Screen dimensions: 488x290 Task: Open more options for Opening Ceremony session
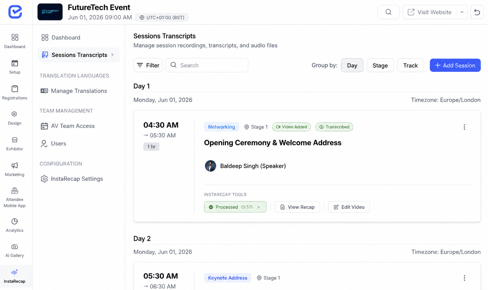click(x=464, y=127)
